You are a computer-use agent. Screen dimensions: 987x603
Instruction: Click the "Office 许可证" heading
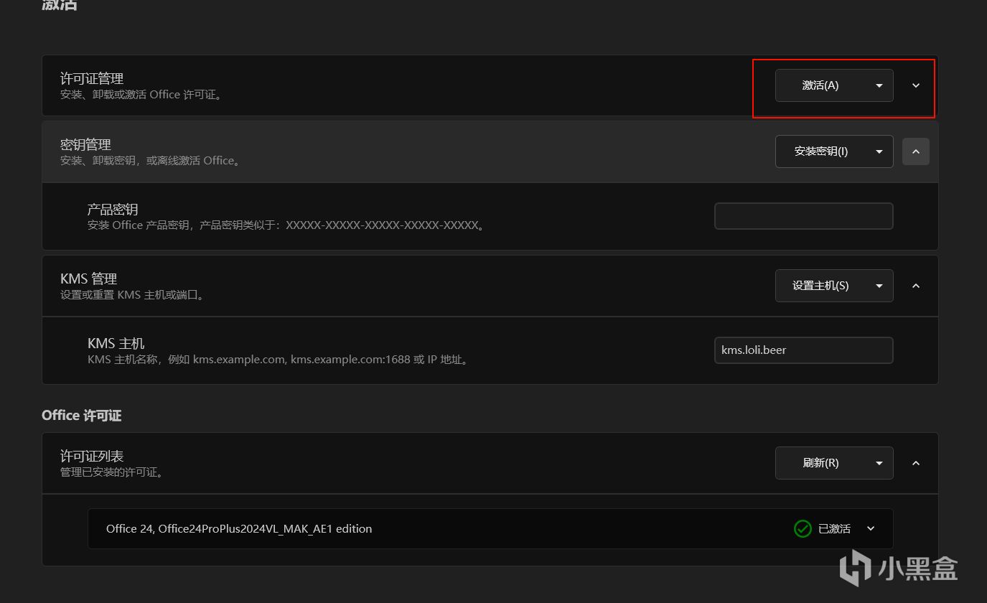pyautogui.click(x=82, y=416)
